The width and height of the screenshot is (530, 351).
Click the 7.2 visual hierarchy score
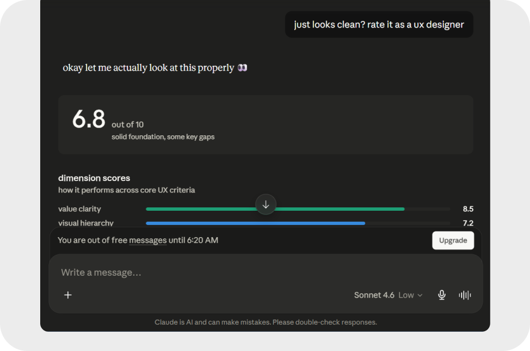point(468,223)
